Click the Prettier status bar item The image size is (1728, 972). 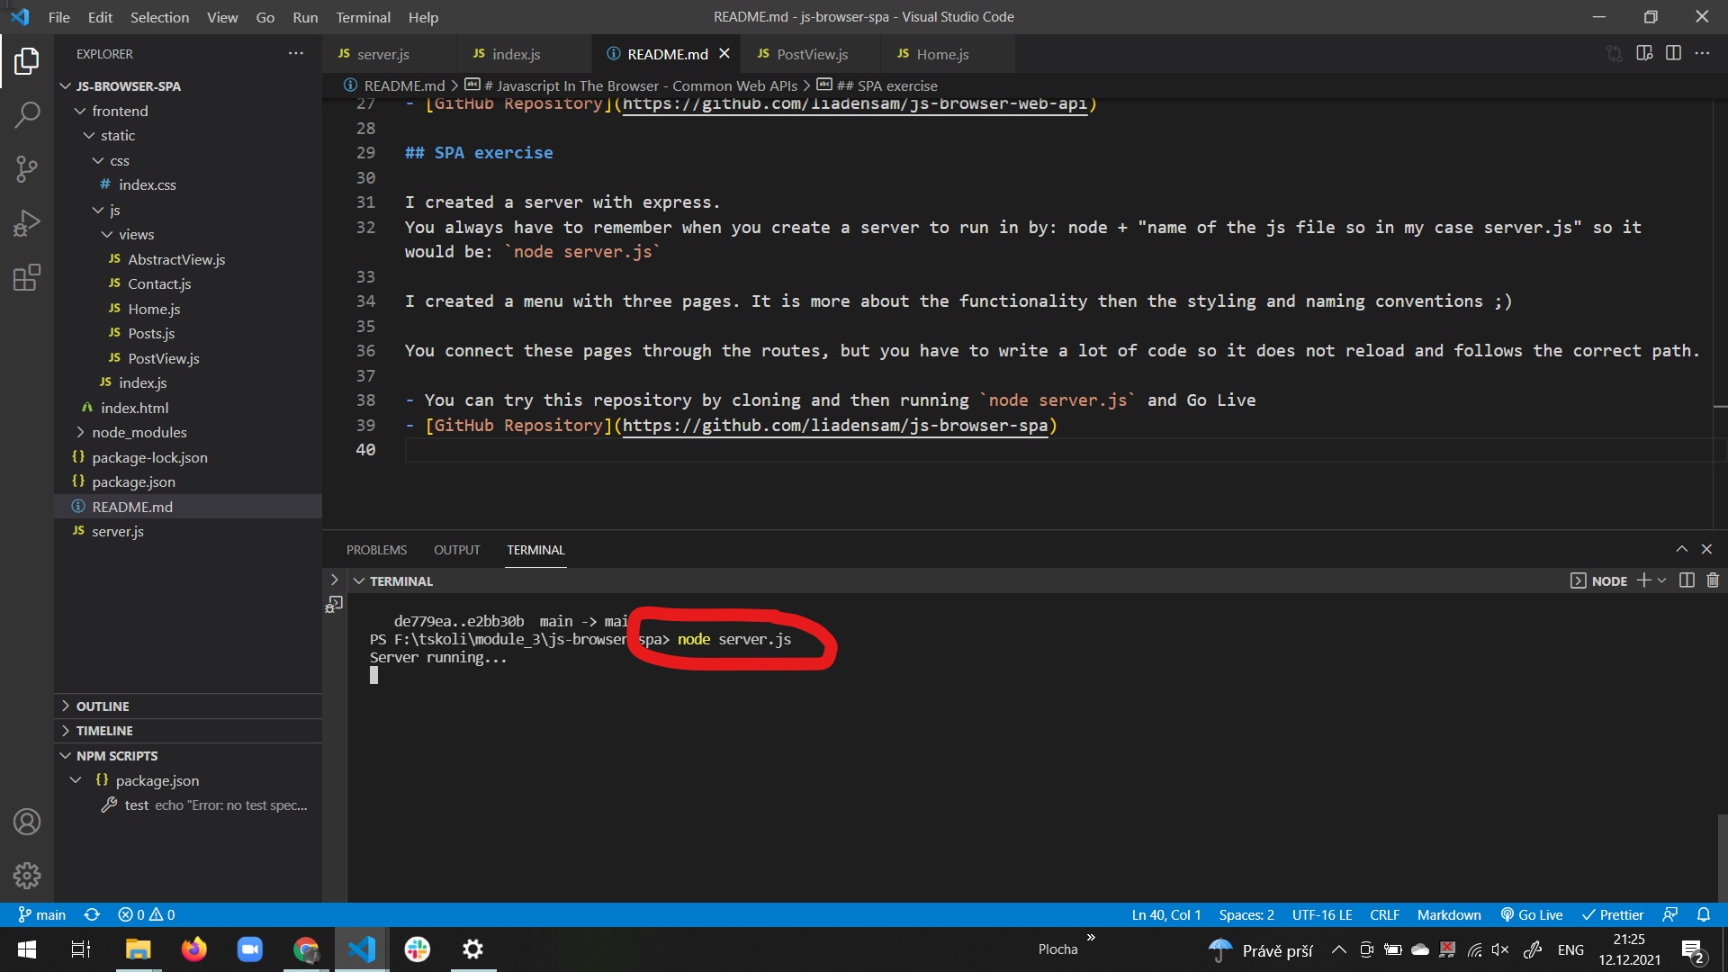[1613, 914]
